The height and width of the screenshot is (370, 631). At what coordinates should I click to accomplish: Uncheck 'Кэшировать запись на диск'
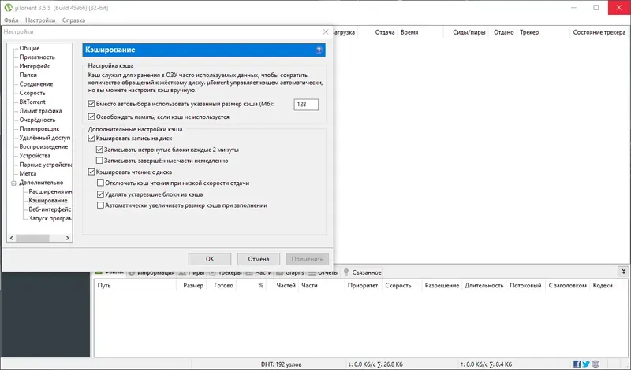pyautogui.click(x=91, y=138)
